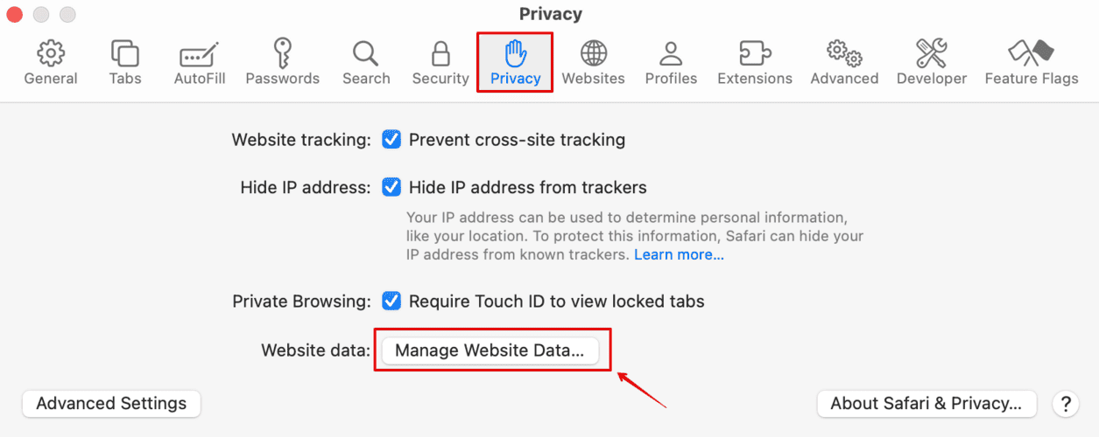Open Advanced gears icon
The width and height of the screenshot is (1099, 437).
coord(844,54)
